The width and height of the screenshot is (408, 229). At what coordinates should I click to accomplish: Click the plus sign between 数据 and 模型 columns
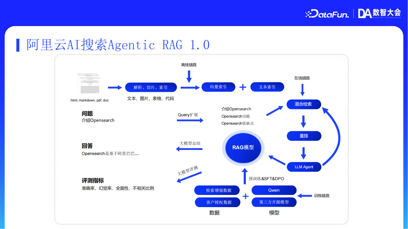coord(246,196)
